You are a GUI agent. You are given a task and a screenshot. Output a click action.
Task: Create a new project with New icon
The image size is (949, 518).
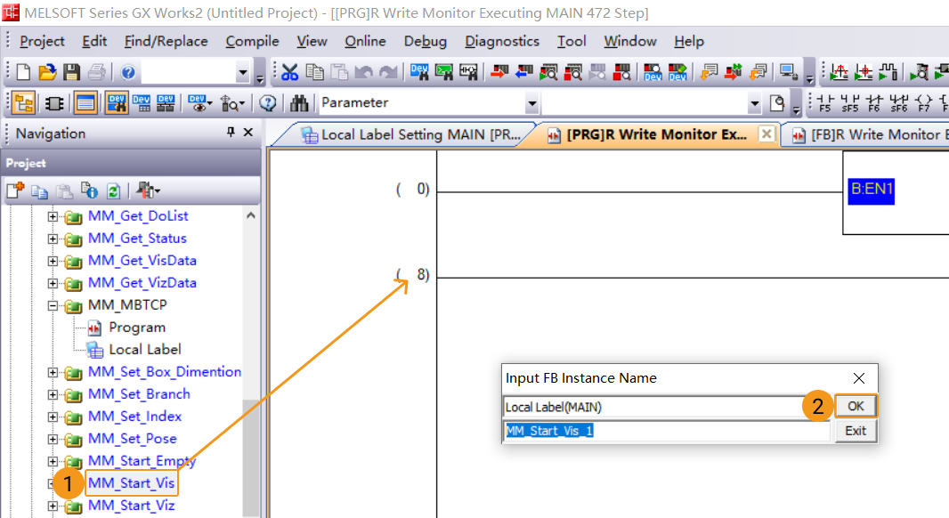[x=23, y=72]
